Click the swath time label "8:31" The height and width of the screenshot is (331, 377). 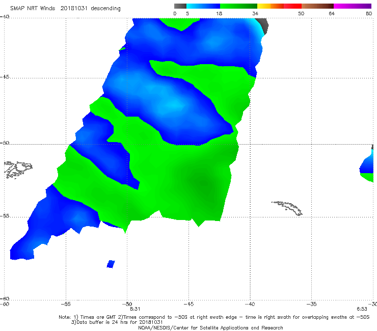(135, 309)
